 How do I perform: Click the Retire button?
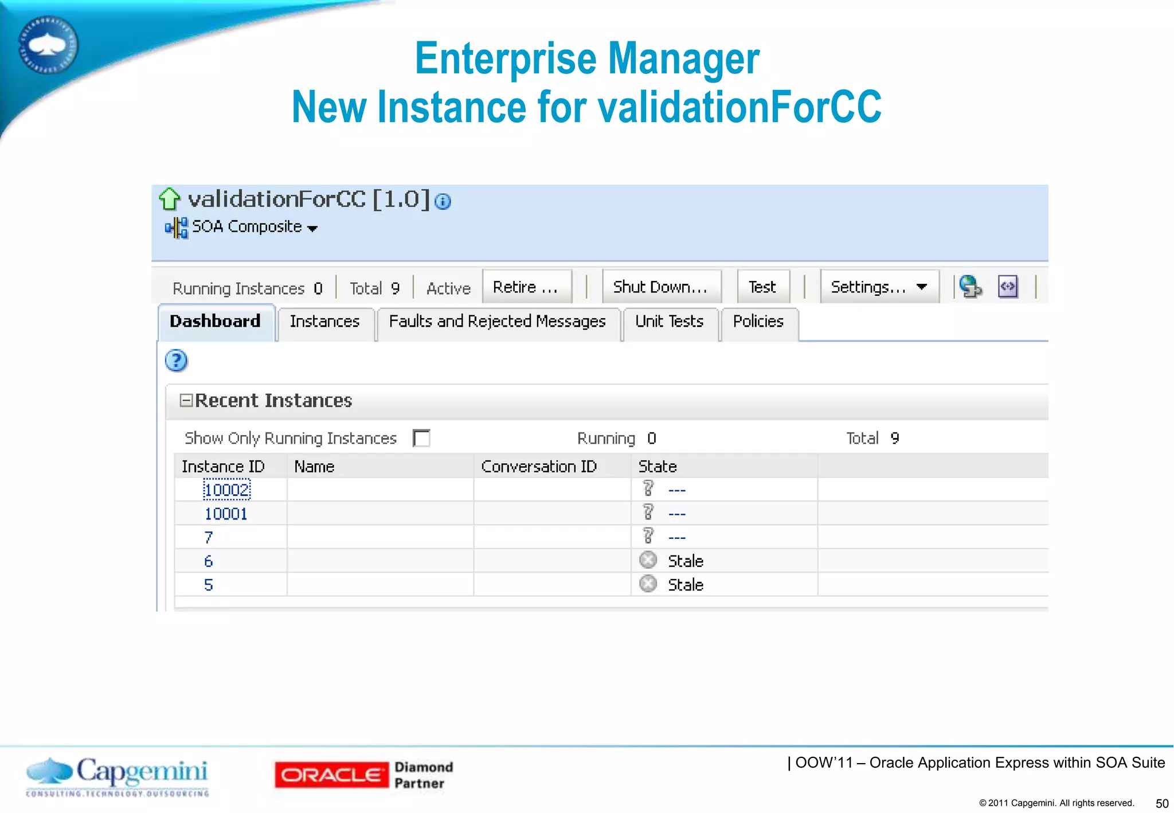coord(526,286)
